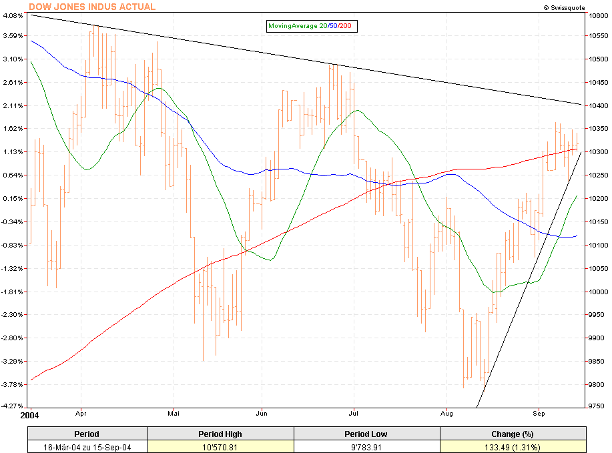Click the 9750 price axis value
Viewport: 612px width, 453px height.
pos(597,406)
